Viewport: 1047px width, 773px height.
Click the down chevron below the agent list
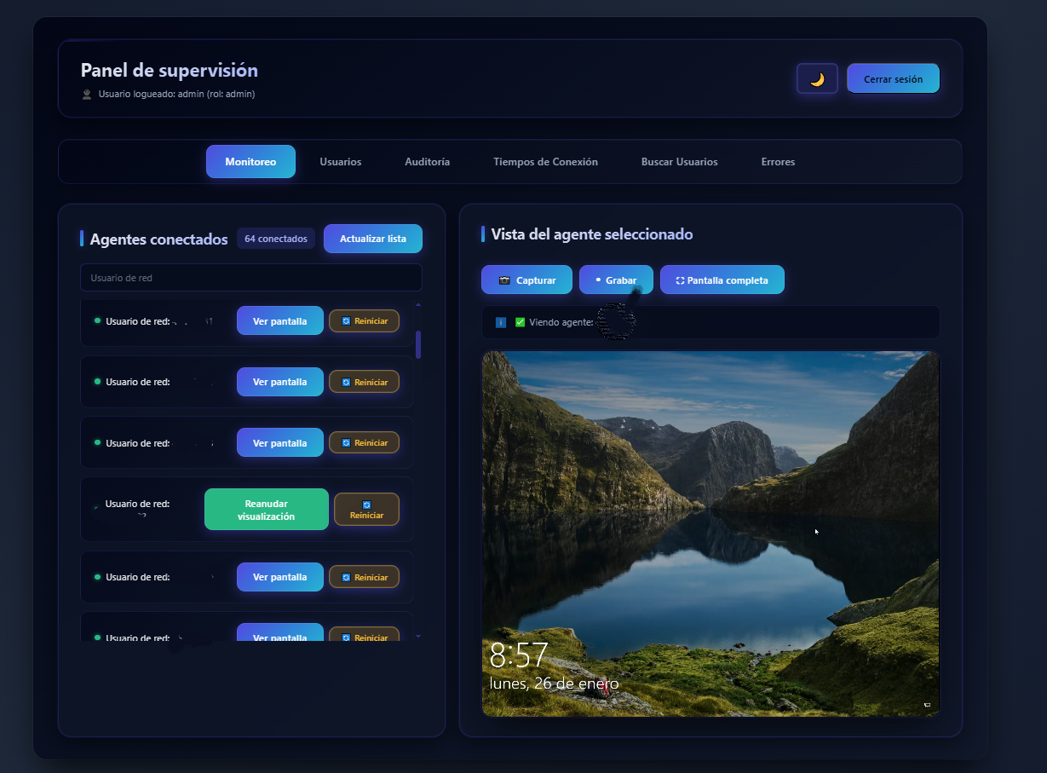(x=417, y=635)
